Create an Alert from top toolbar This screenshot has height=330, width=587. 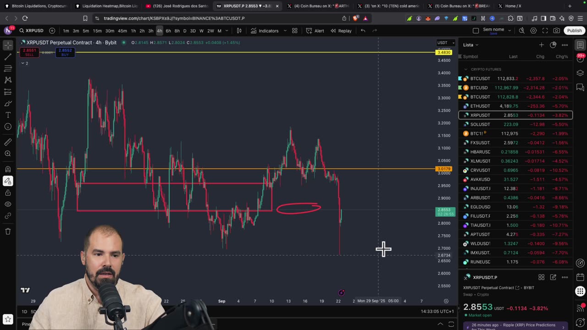click(315, 31)
